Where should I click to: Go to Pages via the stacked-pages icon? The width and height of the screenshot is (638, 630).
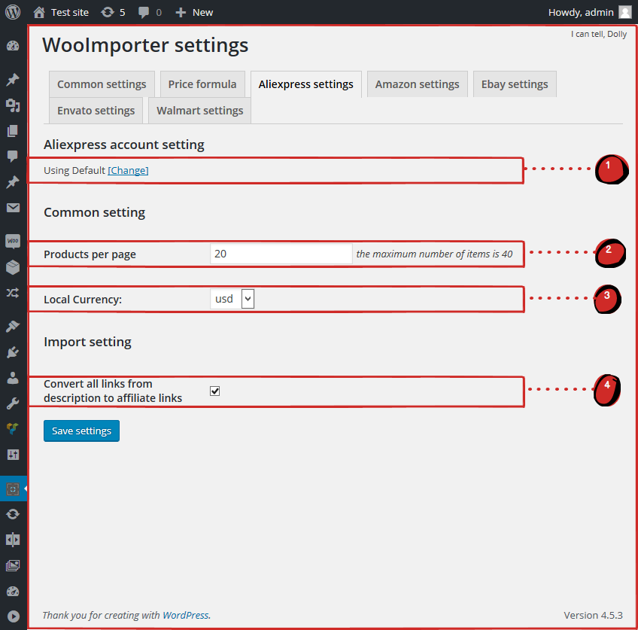click(13, 131)
